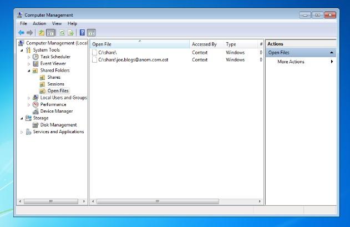Sort by the Accessed By column header
This screenshot has height=227, width=350.
[206, 44]
